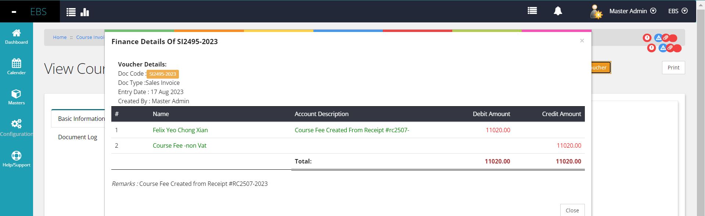Collapse sidebar using the minus toggle

tap(14, 12)
